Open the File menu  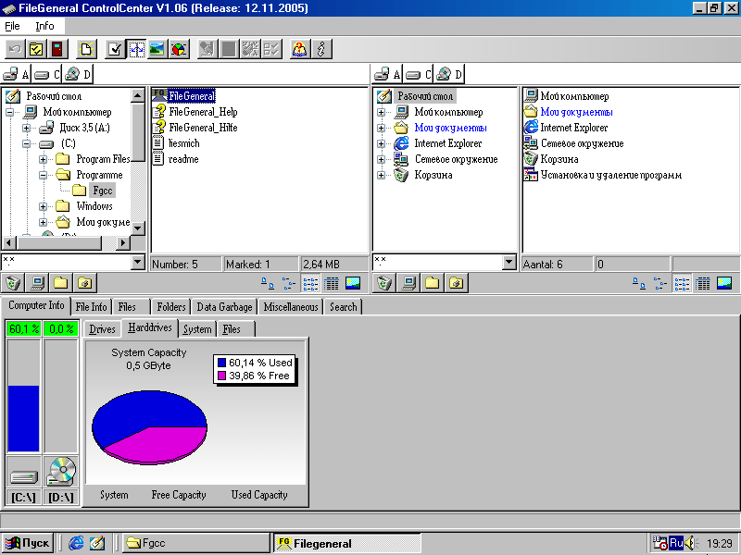coord(12,26)
